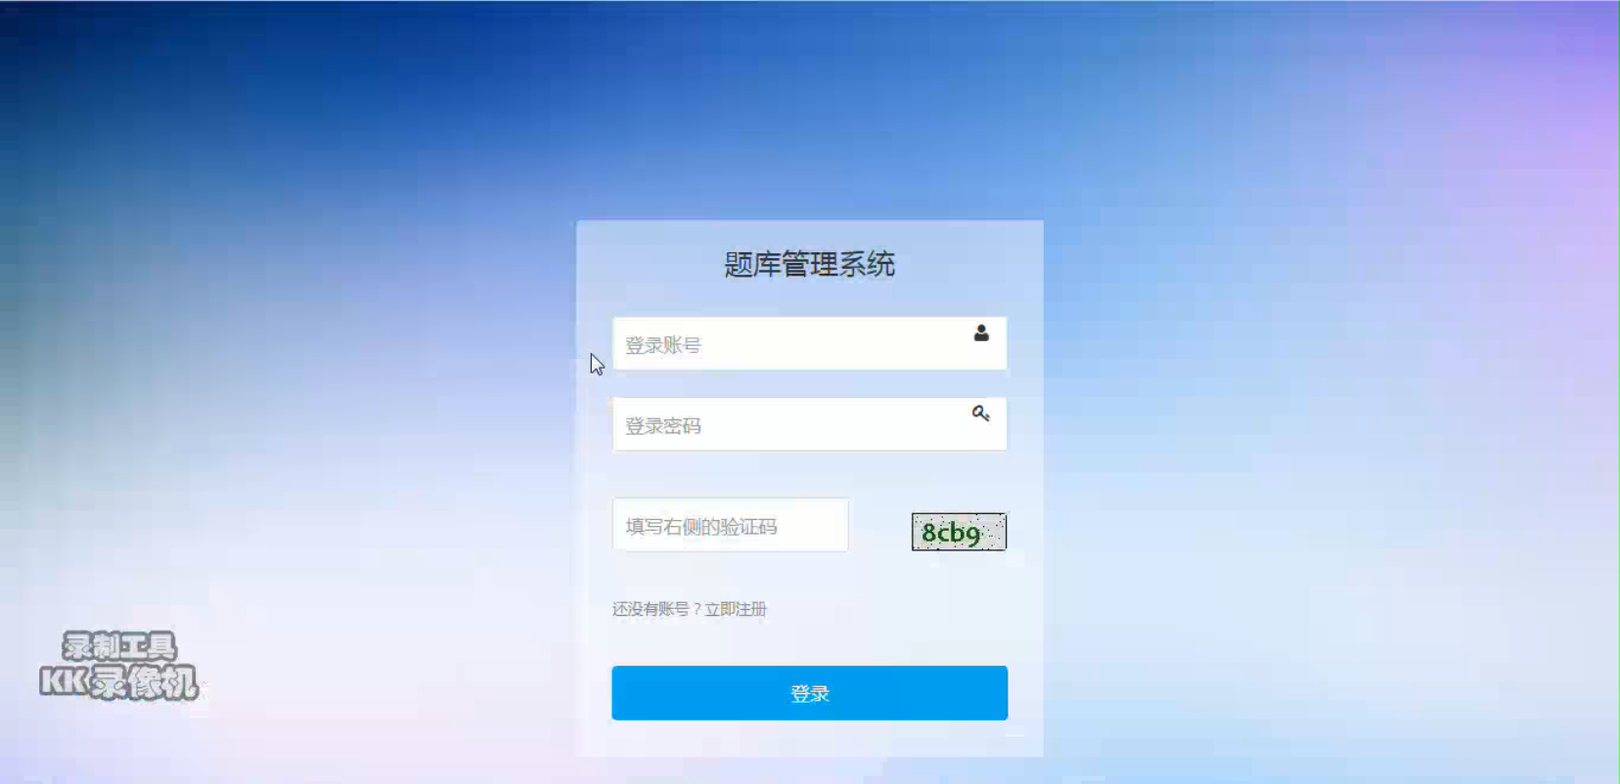Click the KK录像机 watermark logo
The image size is (1620, 784).
point(118,681)
